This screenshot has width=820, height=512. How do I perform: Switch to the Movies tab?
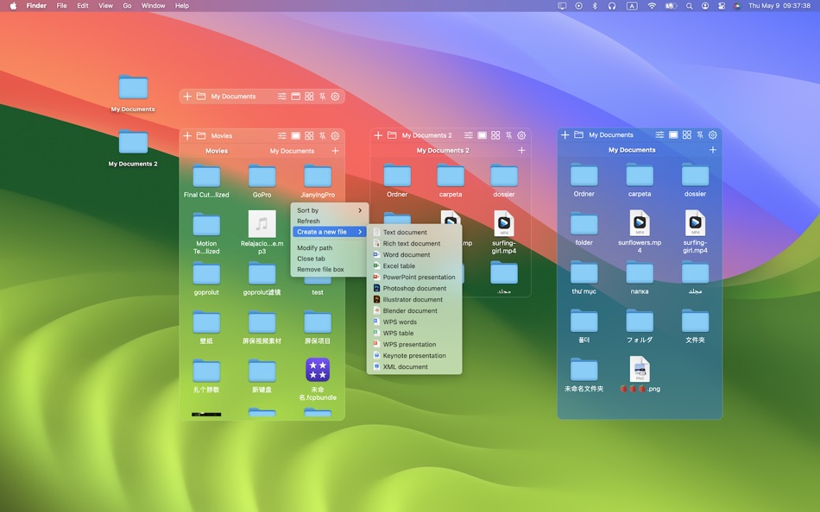coord(217,151)
